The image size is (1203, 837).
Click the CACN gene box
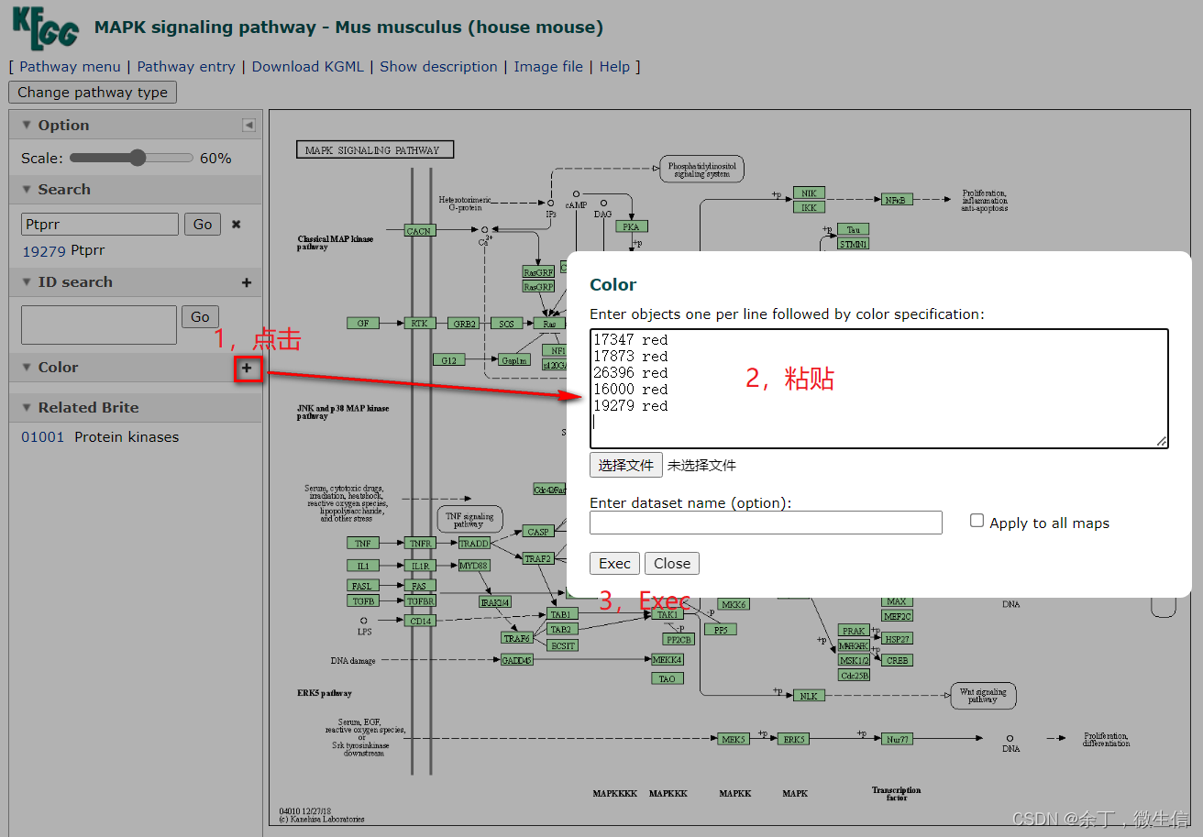tap(419, 230)
